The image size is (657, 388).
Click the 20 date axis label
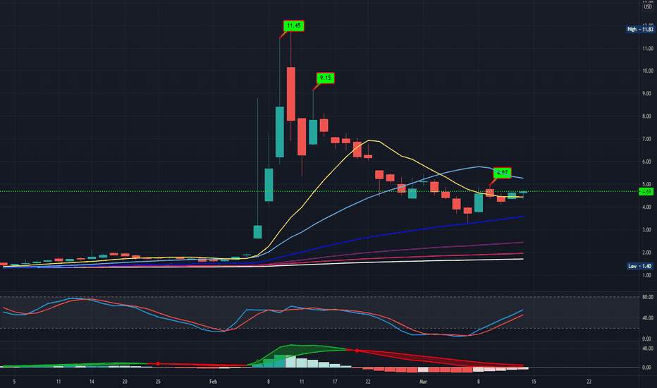click(x=125, y=382)
